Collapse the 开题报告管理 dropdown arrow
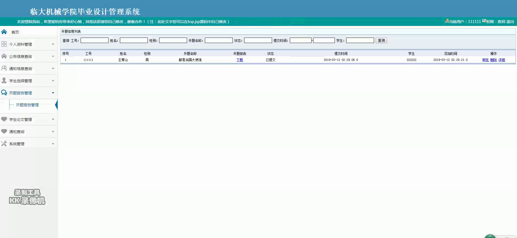The width and height of the screenshot is (517, 238). (x=53, y=93)
